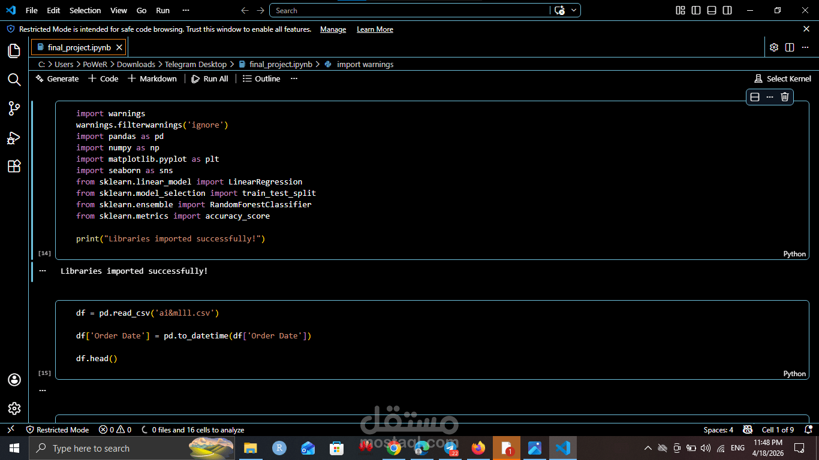Add a new Code cell
Screen dimensions: 819x460
pos(103,78)
